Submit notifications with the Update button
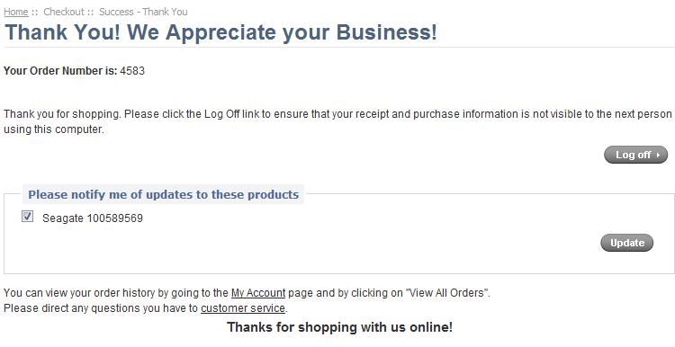Viewport: 675px width, 347px height. click(x=626, y=243)
